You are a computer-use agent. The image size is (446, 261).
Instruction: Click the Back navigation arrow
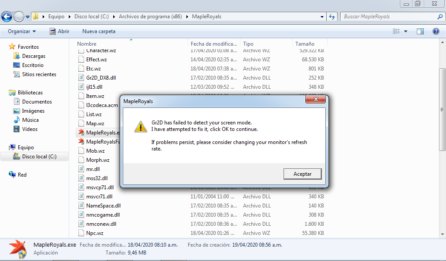click(7, 17)
